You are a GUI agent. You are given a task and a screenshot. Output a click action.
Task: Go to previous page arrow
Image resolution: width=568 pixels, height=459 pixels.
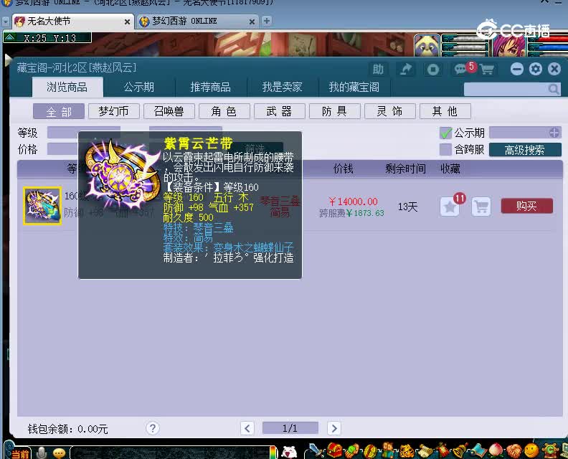tap(247, 428)
